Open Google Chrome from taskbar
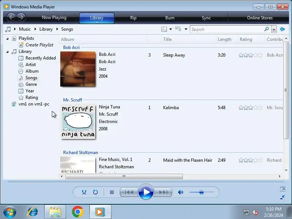The width and height of the screenshot is (292, 219). point(77,212)
